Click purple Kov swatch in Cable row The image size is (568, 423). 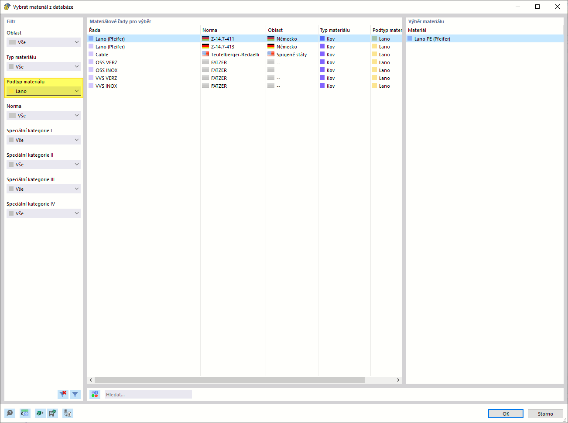(x=322, y=54)
